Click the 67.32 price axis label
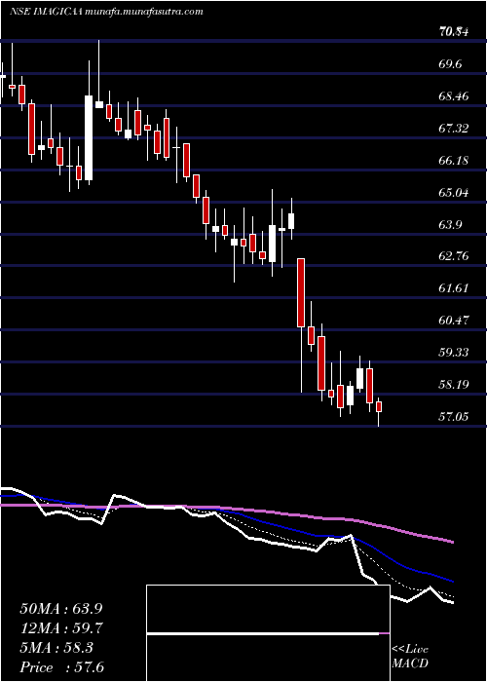The image size is (487, 682). pyautogui.click(x=454, y=129)
